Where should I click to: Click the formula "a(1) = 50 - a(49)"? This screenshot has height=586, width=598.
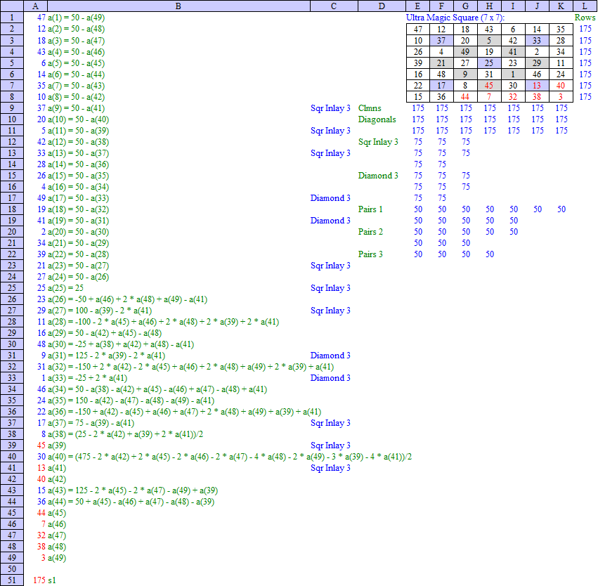[77, 18]
